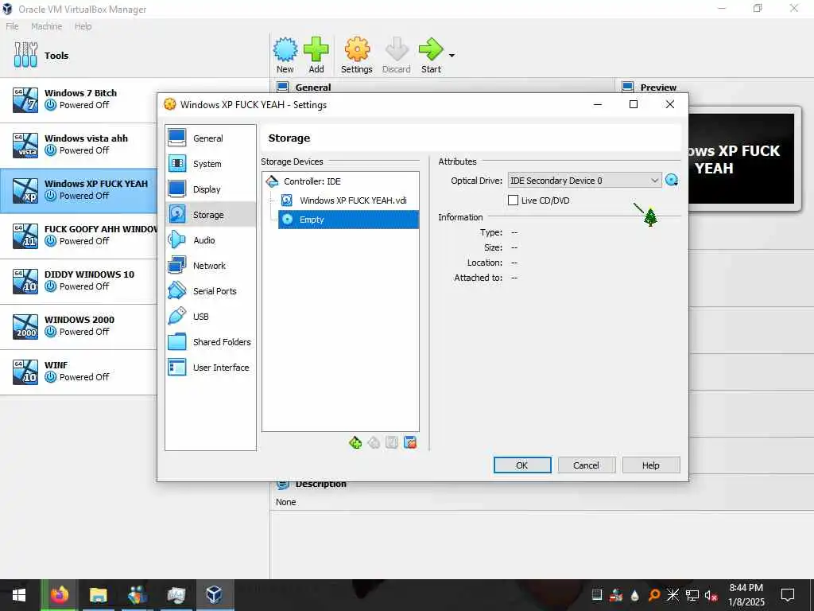
Task: Click the add/remove controller icon below storage tree
Action: pyautogui.click(x=355, y=442)
